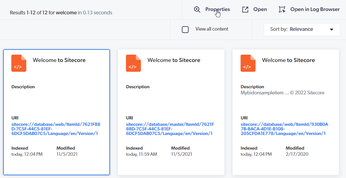Click the Description heading on the 930B0A7B card
The height and width of the screenshot is (178, 346).
pyautogui.click(x=252, y=87)
